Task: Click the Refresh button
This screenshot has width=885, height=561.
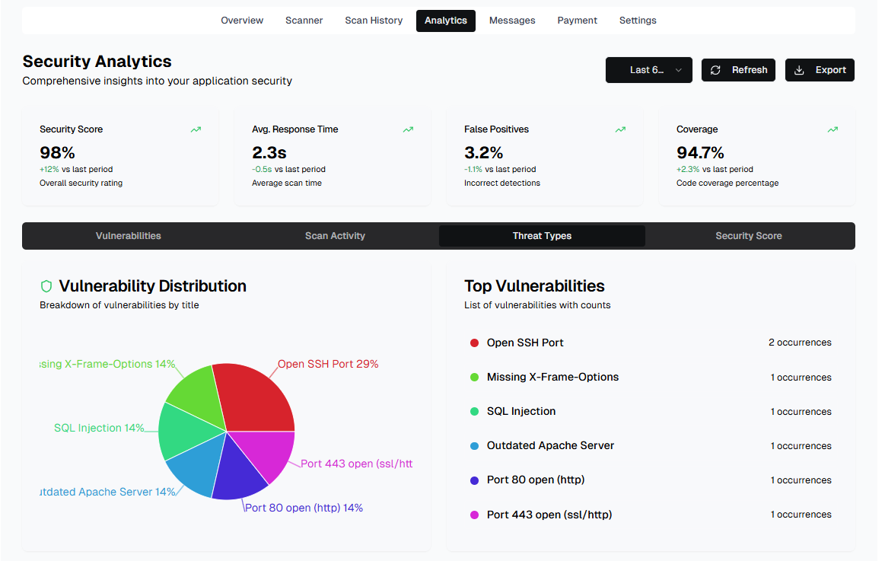Action: pos(738,69)
